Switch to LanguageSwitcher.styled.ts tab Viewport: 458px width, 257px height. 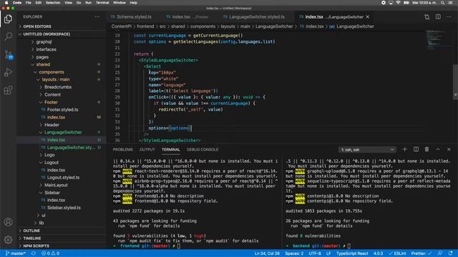[253, 17]
